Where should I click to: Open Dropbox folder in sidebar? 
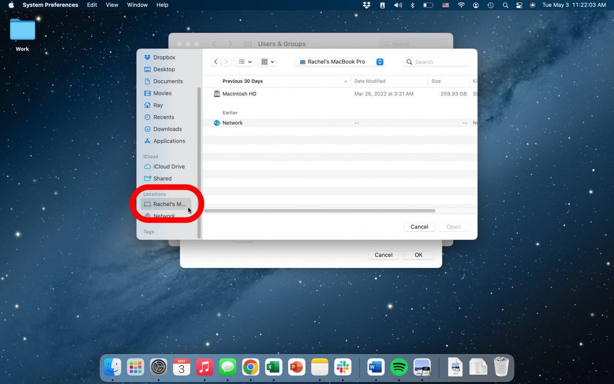tap(164, 57)
